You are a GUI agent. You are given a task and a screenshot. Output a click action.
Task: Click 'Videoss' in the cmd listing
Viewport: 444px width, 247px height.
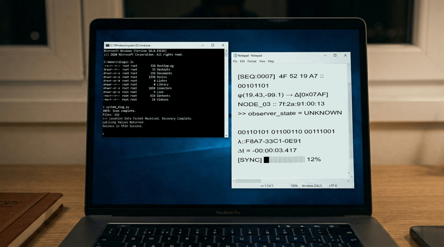pos(163,100)
